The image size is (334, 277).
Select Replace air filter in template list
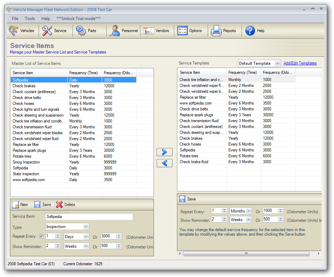coord(236,97)
